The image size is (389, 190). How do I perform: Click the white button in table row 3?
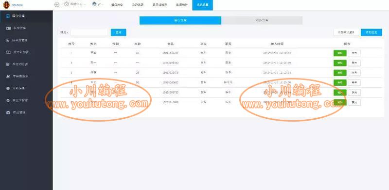(x=354, y=73)
